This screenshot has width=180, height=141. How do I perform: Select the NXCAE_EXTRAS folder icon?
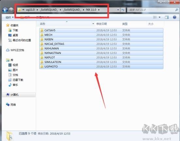tap(42, 44)
